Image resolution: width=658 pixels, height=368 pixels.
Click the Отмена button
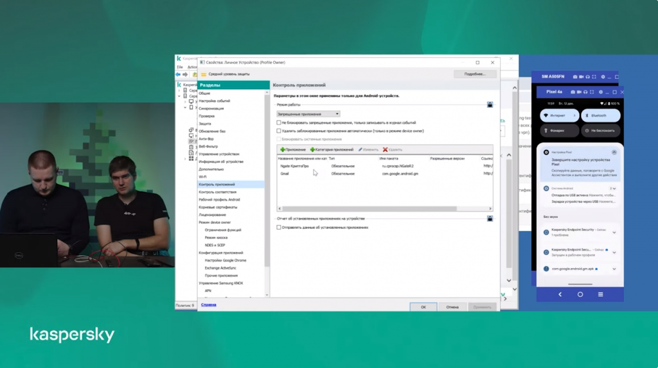click(452, 307)
